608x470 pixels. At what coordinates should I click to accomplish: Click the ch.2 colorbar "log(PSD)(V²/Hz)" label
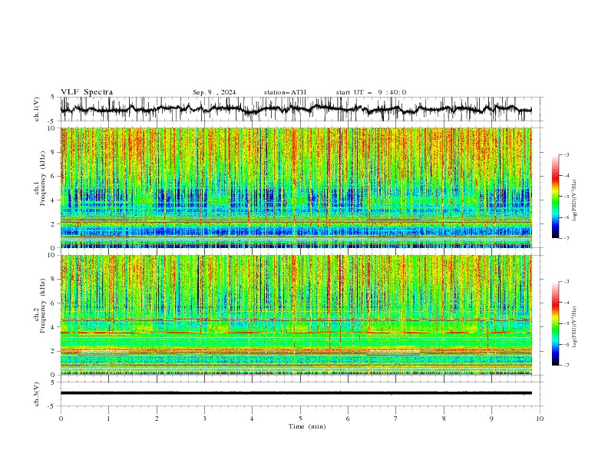click(574, 326)
